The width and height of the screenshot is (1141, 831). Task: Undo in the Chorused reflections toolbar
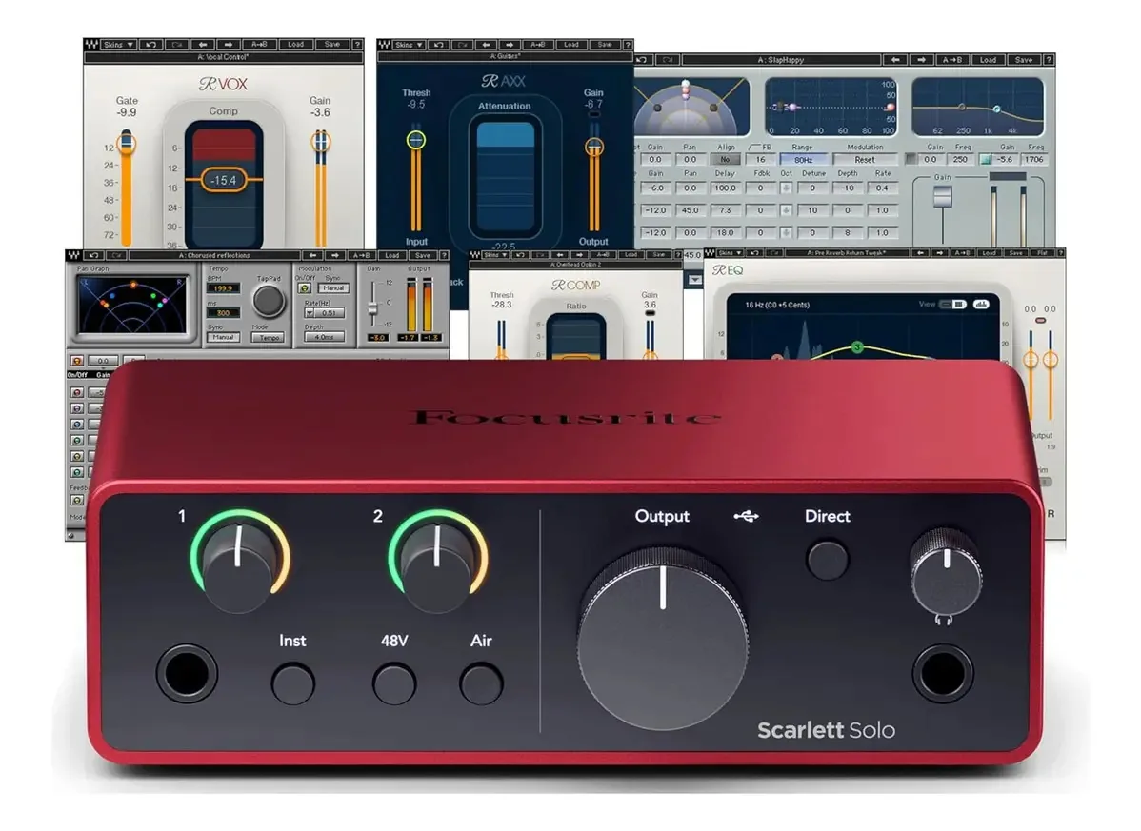click(x=93, y=256)
